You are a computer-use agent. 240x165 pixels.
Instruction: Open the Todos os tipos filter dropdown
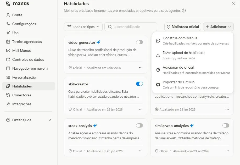[83, 26]
